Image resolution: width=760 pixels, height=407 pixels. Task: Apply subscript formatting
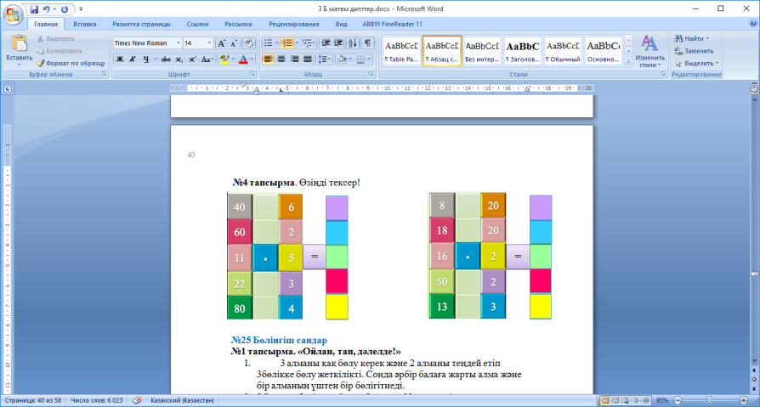click(x=179, y=59)
